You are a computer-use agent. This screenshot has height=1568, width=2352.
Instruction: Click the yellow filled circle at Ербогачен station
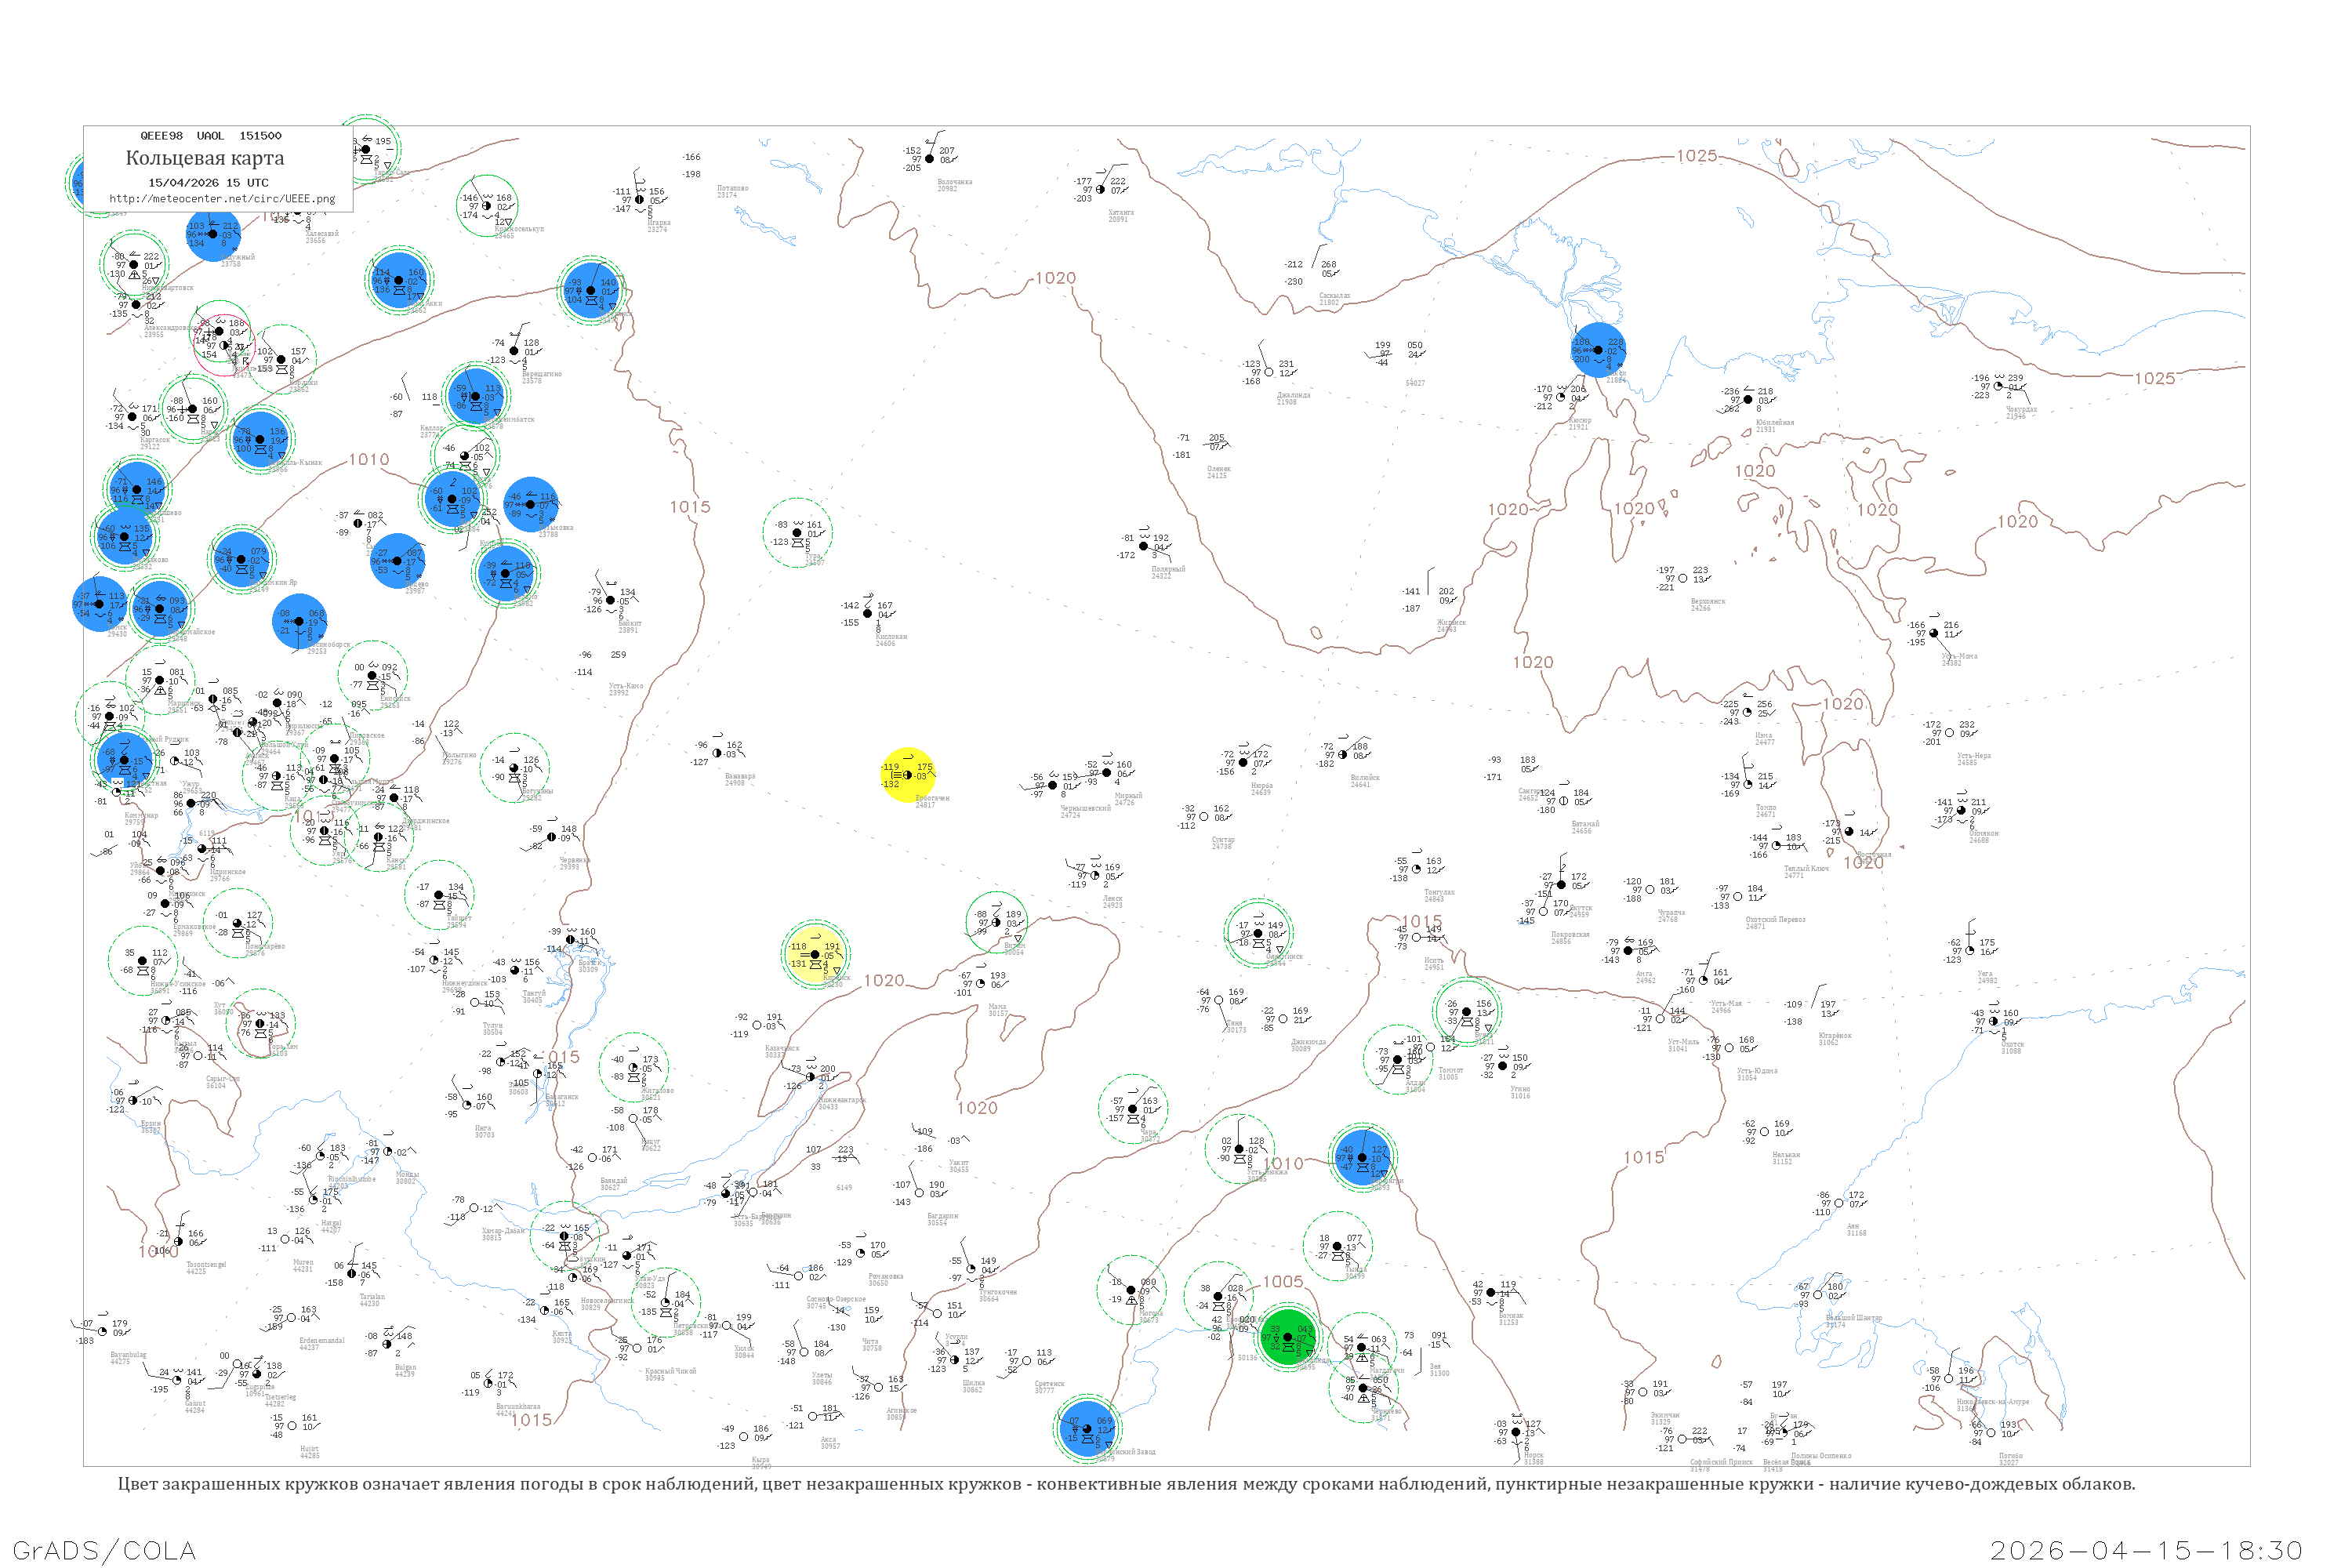click(907, 775)
